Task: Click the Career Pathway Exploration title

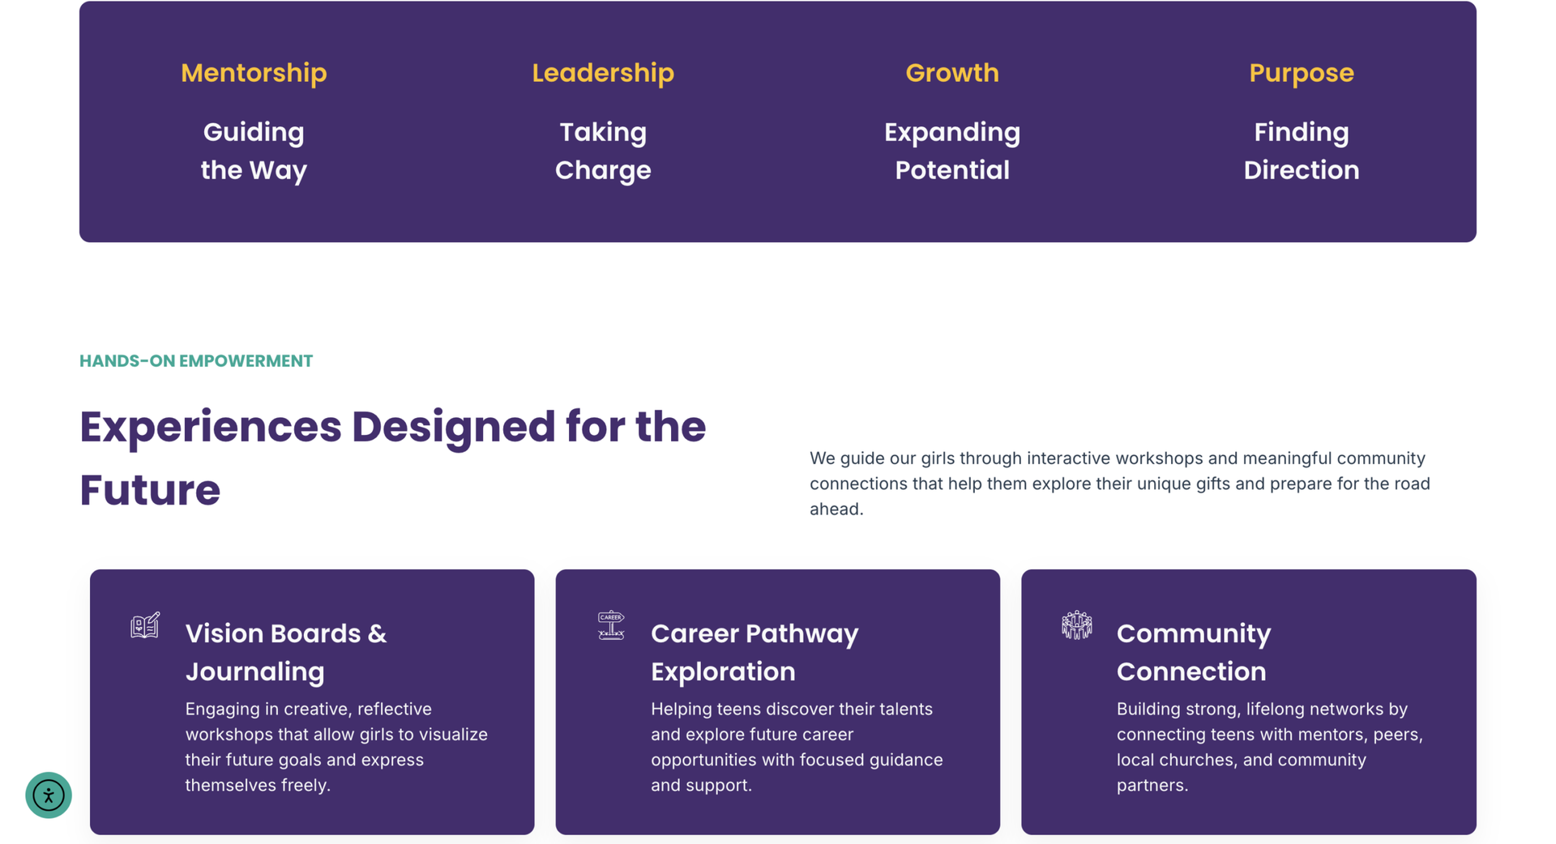Action: click(x=754, y=652)
